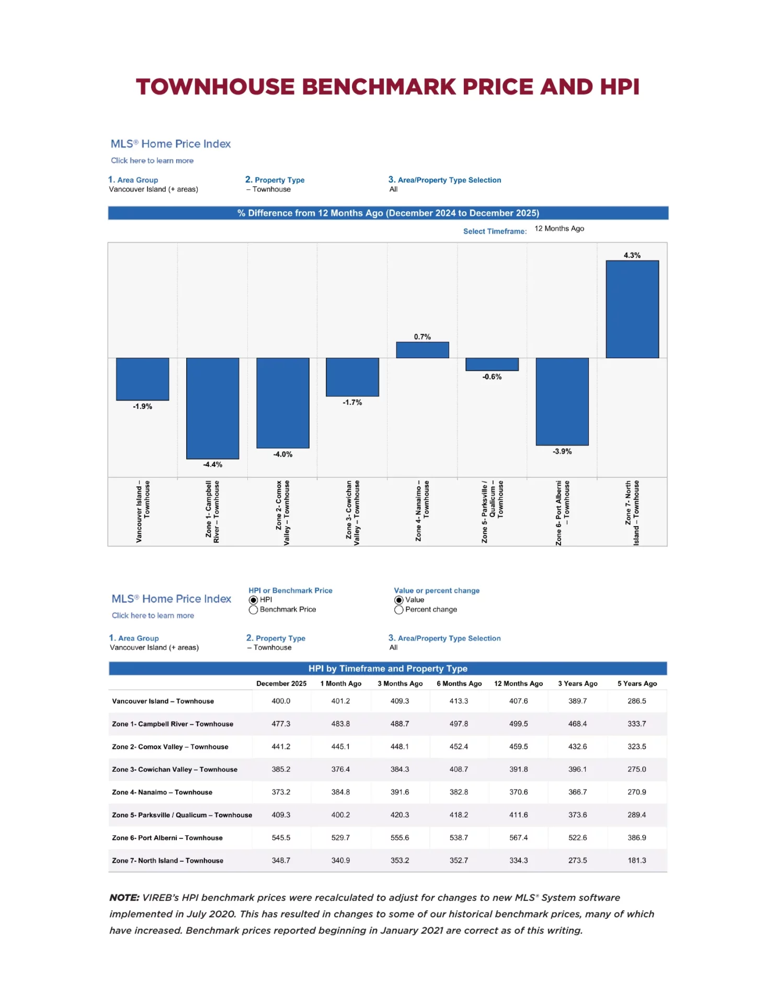Click the 'December 2025' column header
The image size is (776, 1004).
tap(281, 683)
